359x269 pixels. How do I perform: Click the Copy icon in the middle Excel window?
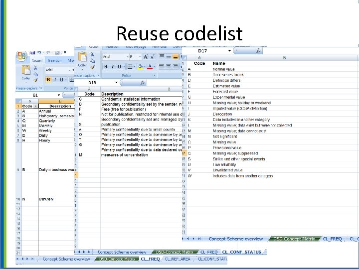point(92,61)
